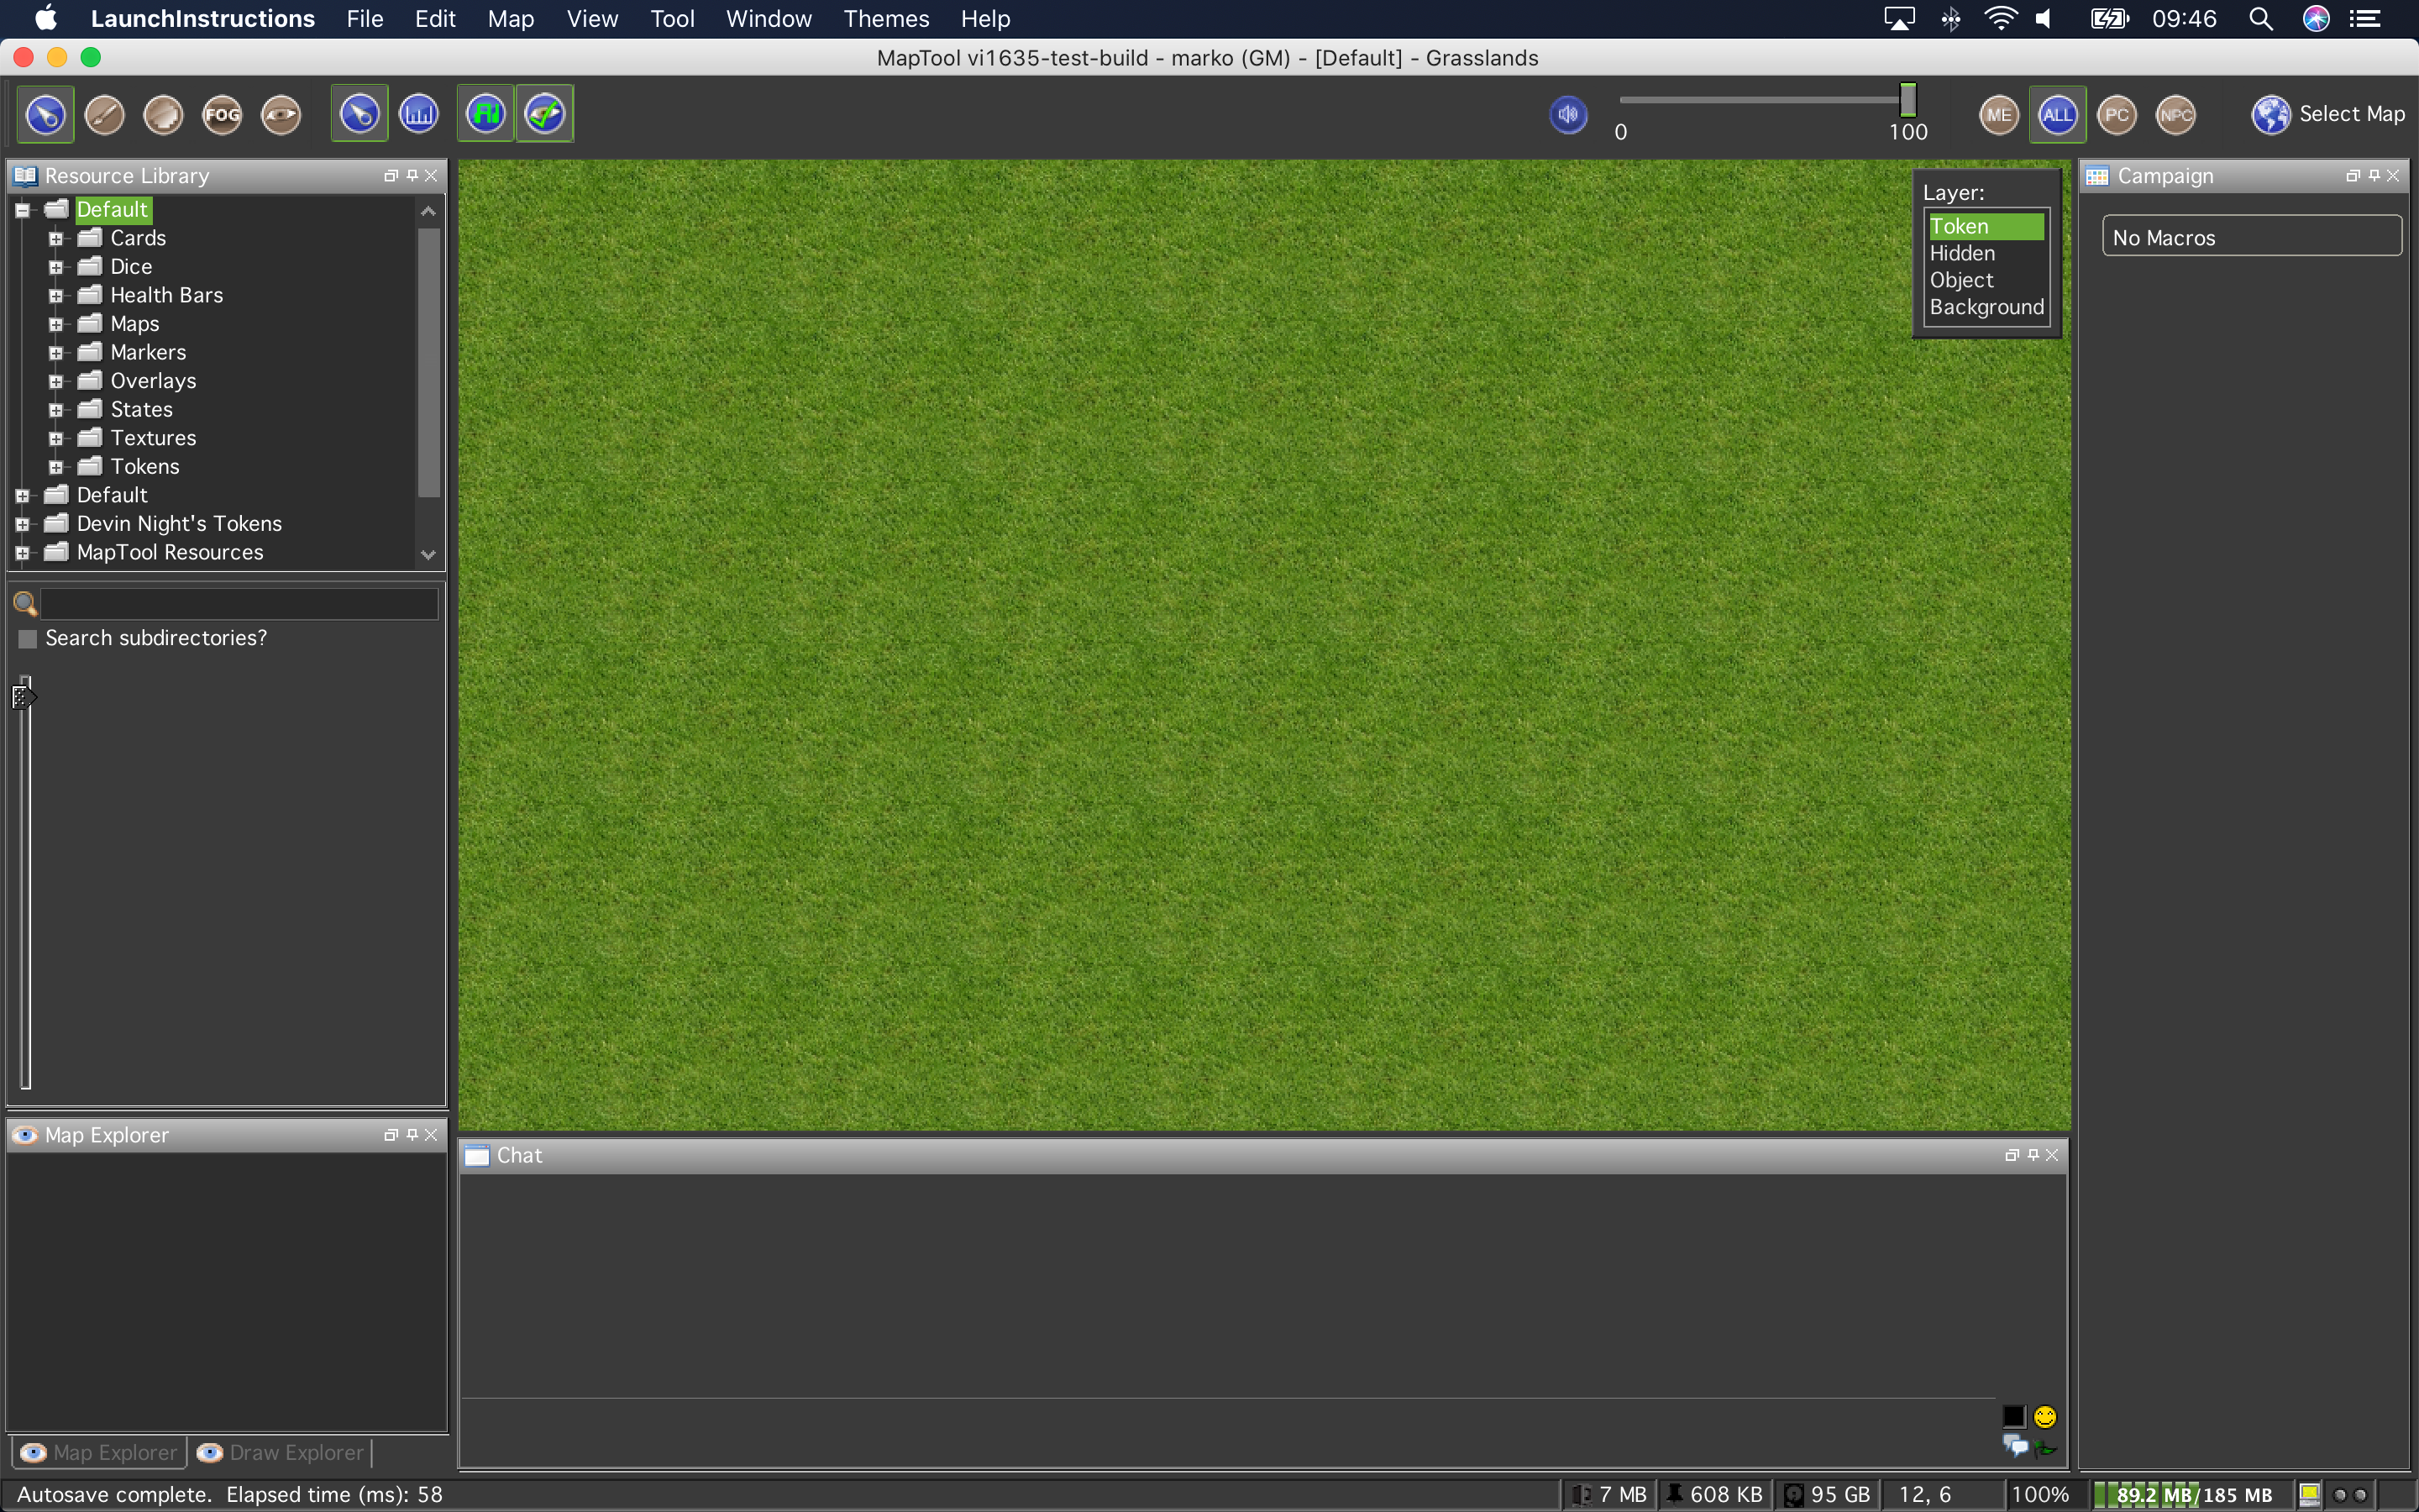The image size is (2419, 1512).
Task: Set volume slider handle near 100
Action: [1907, 100]
